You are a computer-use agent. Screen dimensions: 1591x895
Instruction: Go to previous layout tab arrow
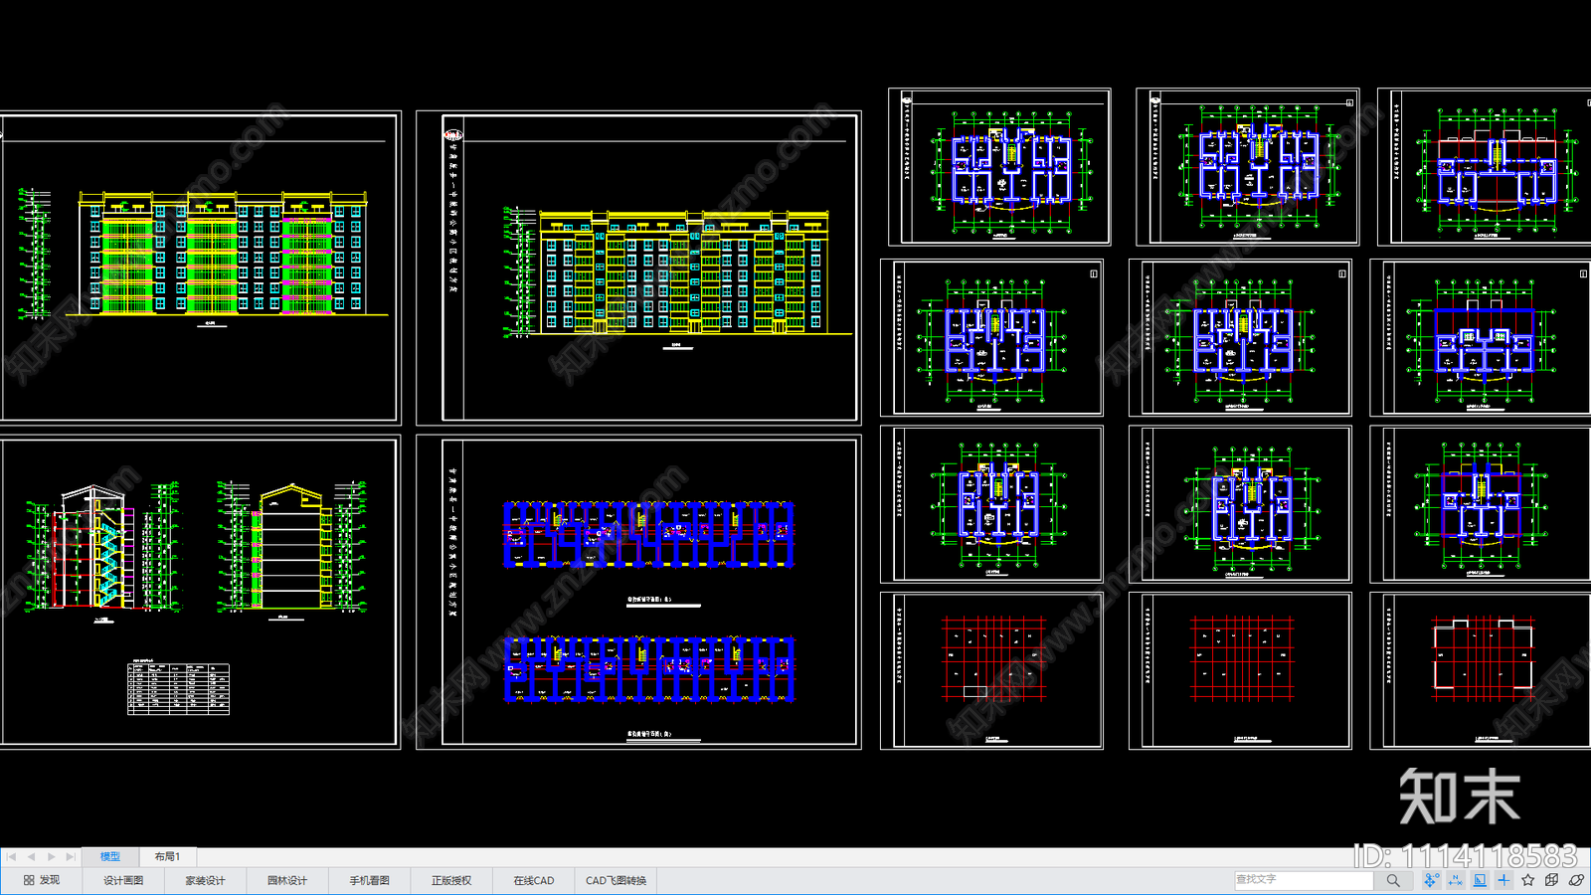pos(31,856)
